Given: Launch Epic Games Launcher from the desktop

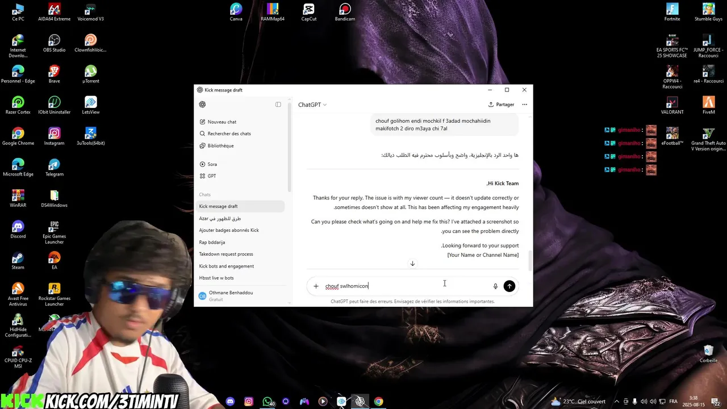Looking at the screenshot, I should (55, 232).
